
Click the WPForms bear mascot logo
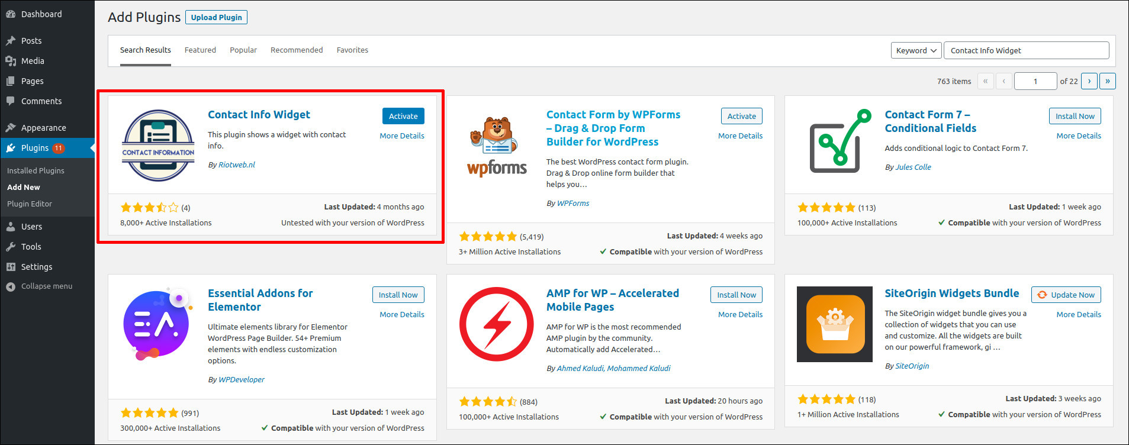pos(497,146)
